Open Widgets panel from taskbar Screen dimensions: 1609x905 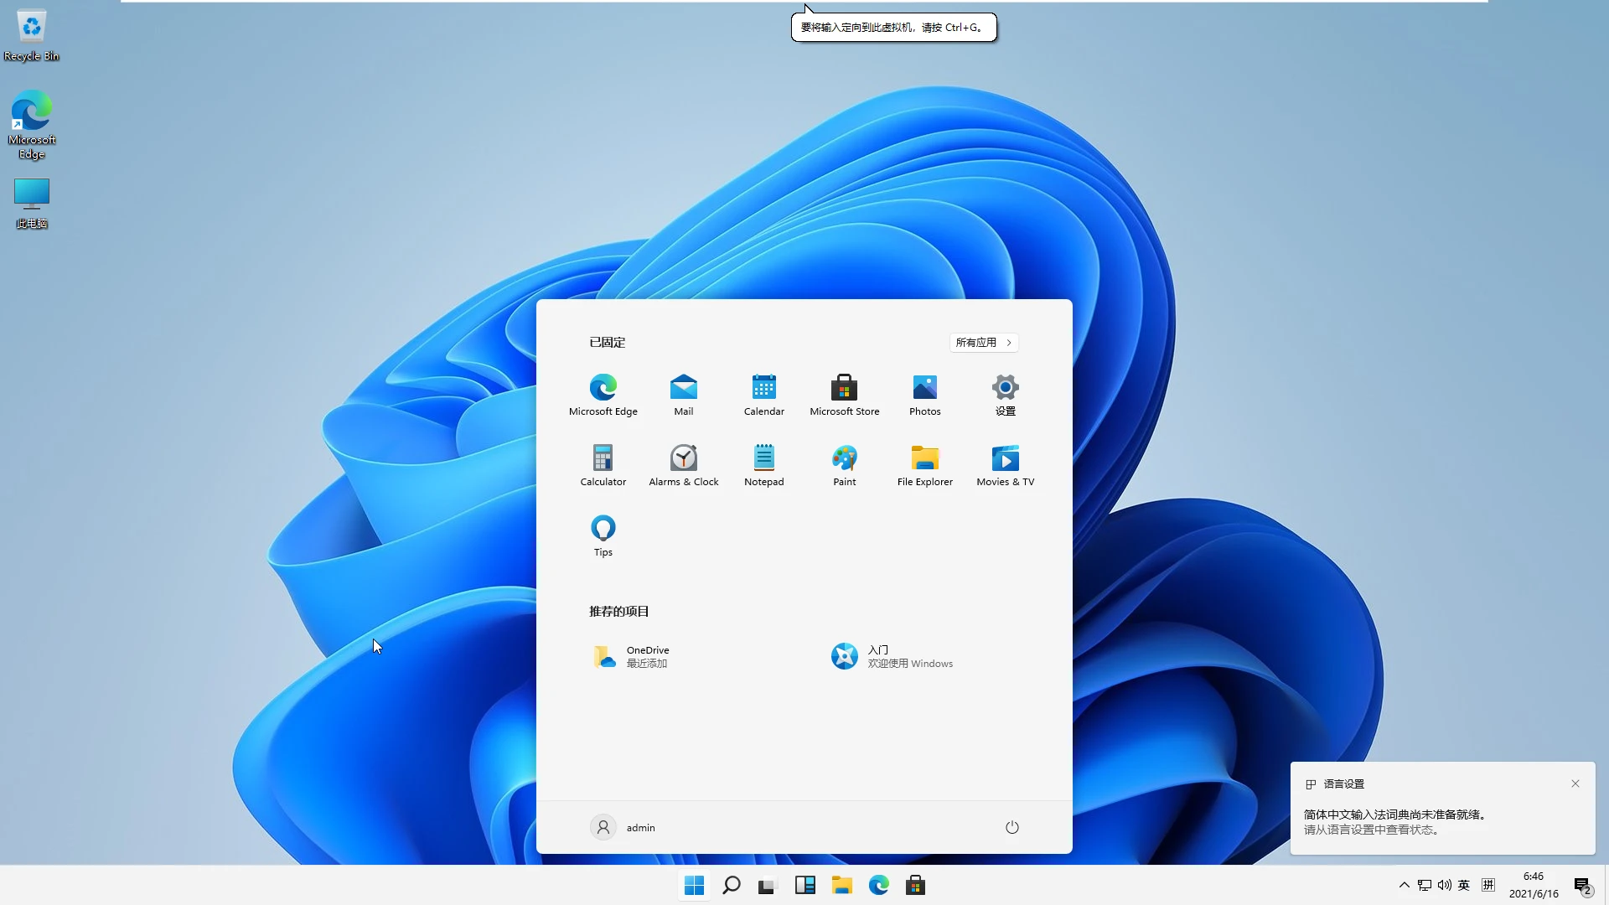click(805, 885)
